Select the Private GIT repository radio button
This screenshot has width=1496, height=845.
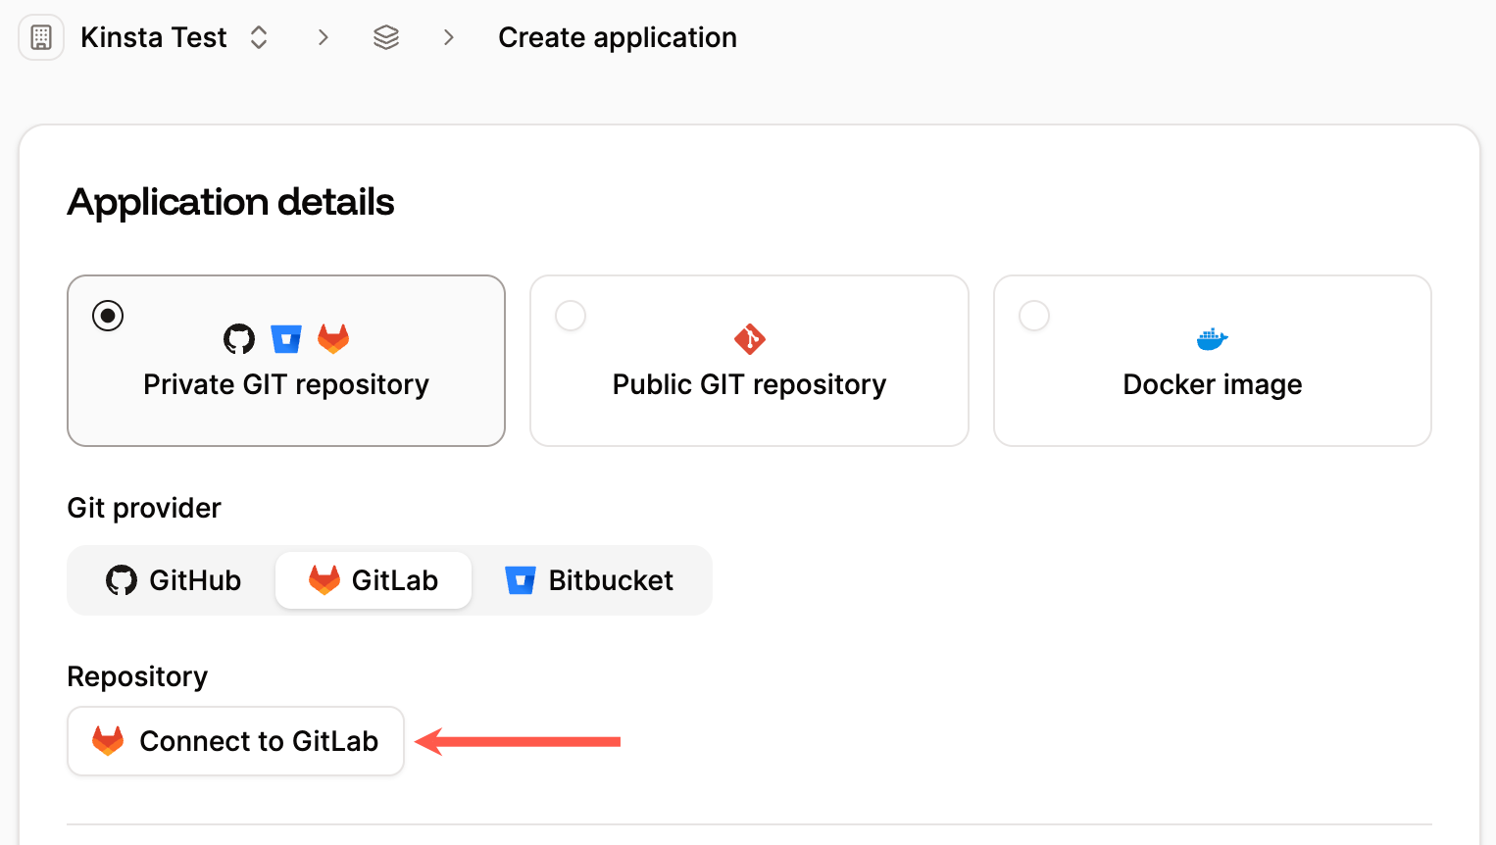coord(107,316)
